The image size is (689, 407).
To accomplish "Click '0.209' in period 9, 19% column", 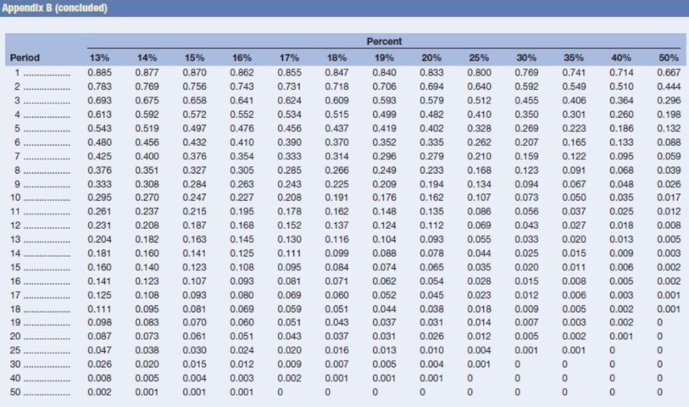I will tap(384, 184).
